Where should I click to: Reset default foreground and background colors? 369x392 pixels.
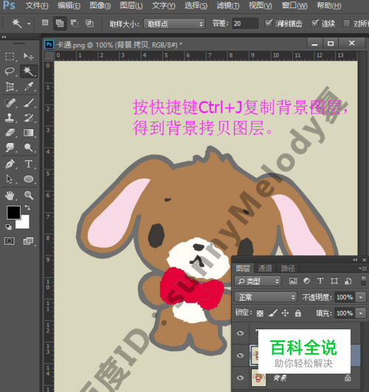click(8, 226)
